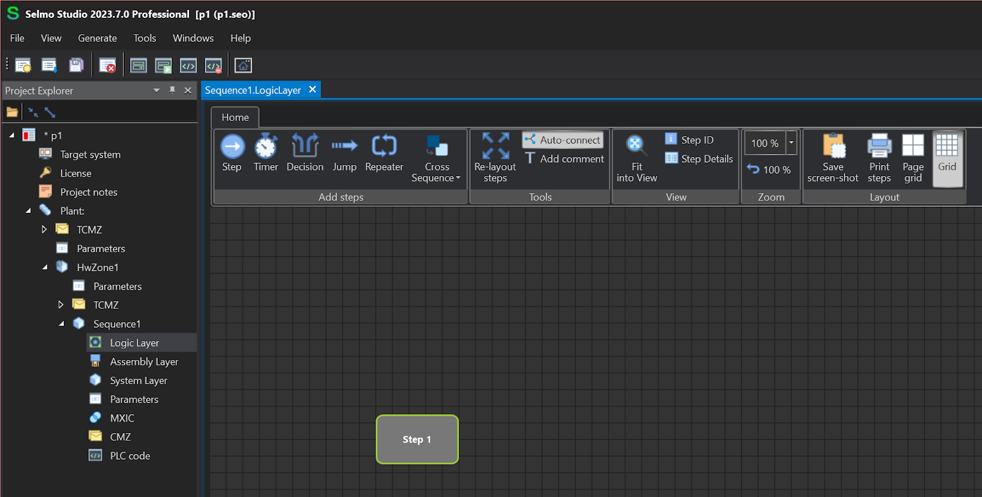This screenshot has height=497, width=982.
Task: Collapse the Sequence1 node
Action: point(61,324)
